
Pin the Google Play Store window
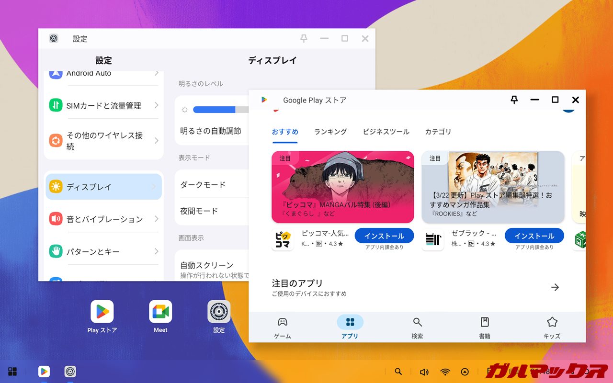point(514,100)
